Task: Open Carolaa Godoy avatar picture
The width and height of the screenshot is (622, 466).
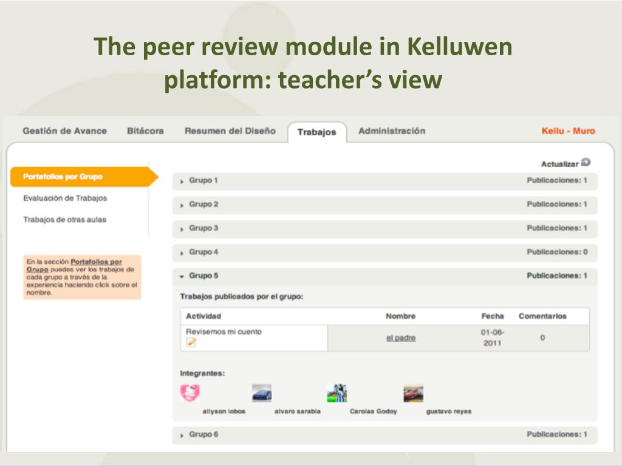Action: pyautogui.click(x=337, y=393)
